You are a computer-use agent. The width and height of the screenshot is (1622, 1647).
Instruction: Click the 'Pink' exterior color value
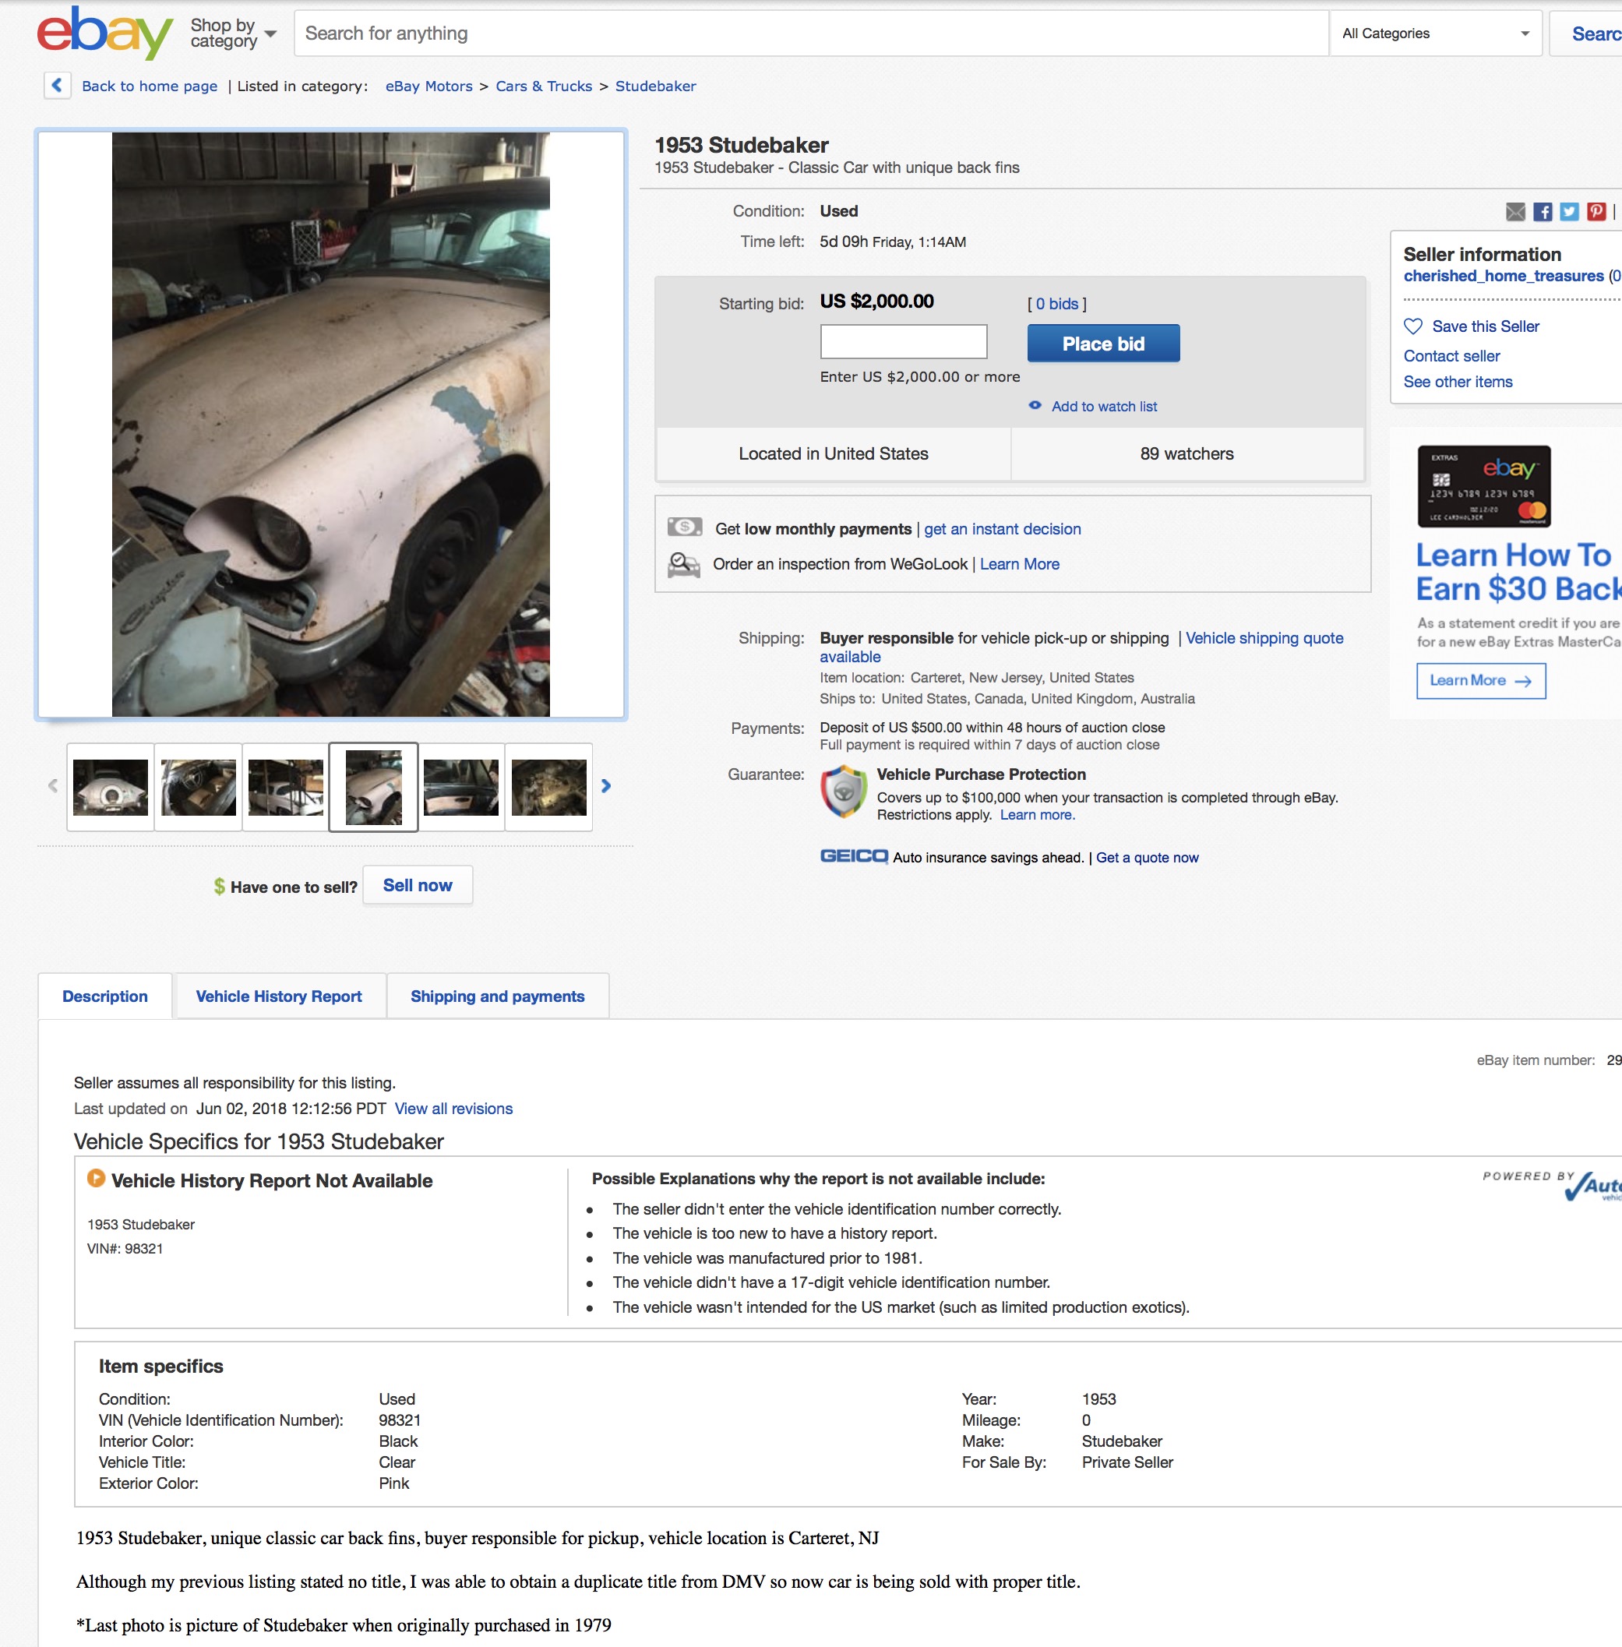point(393,1483)
